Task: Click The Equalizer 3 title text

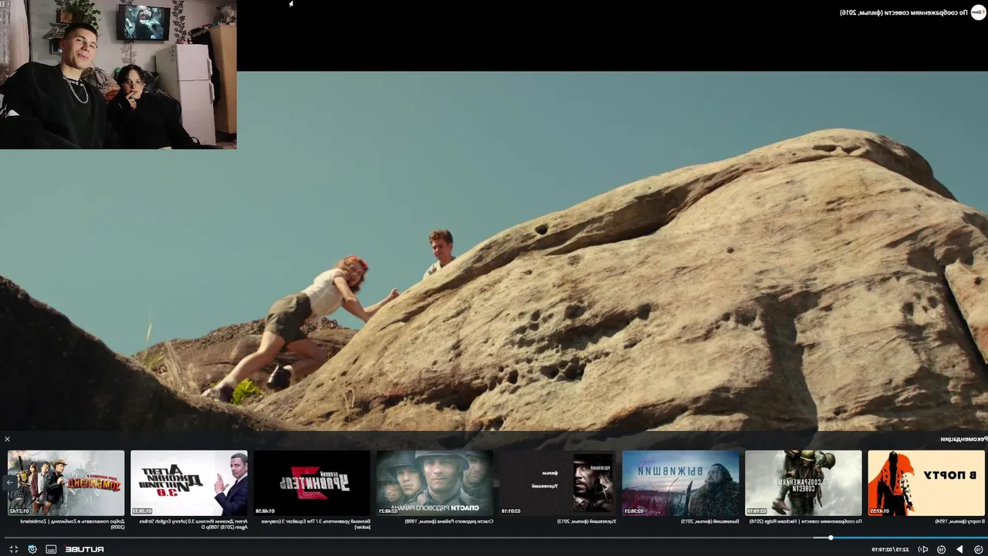Action: (x=315, y=524)
